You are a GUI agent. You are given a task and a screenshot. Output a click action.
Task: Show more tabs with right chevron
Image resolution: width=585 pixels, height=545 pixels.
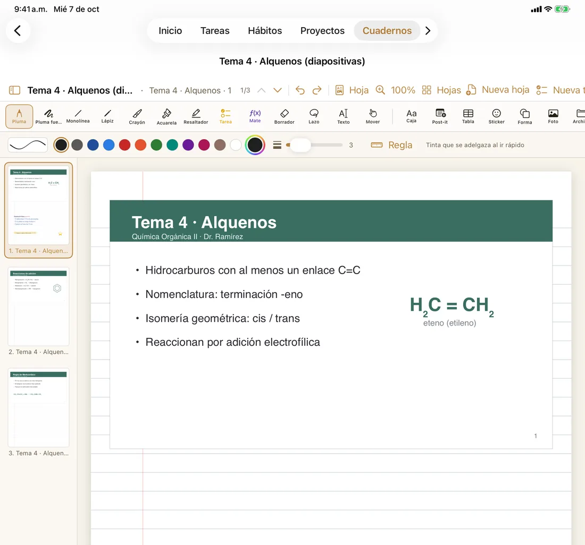428,31
